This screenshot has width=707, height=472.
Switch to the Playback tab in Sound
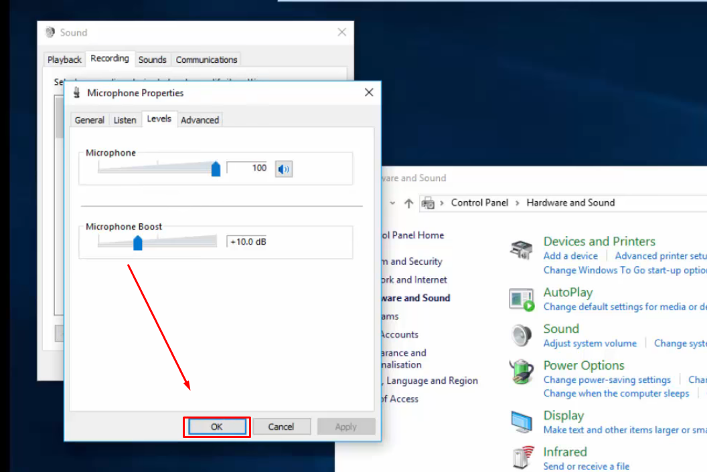click(x=65, y=60)
